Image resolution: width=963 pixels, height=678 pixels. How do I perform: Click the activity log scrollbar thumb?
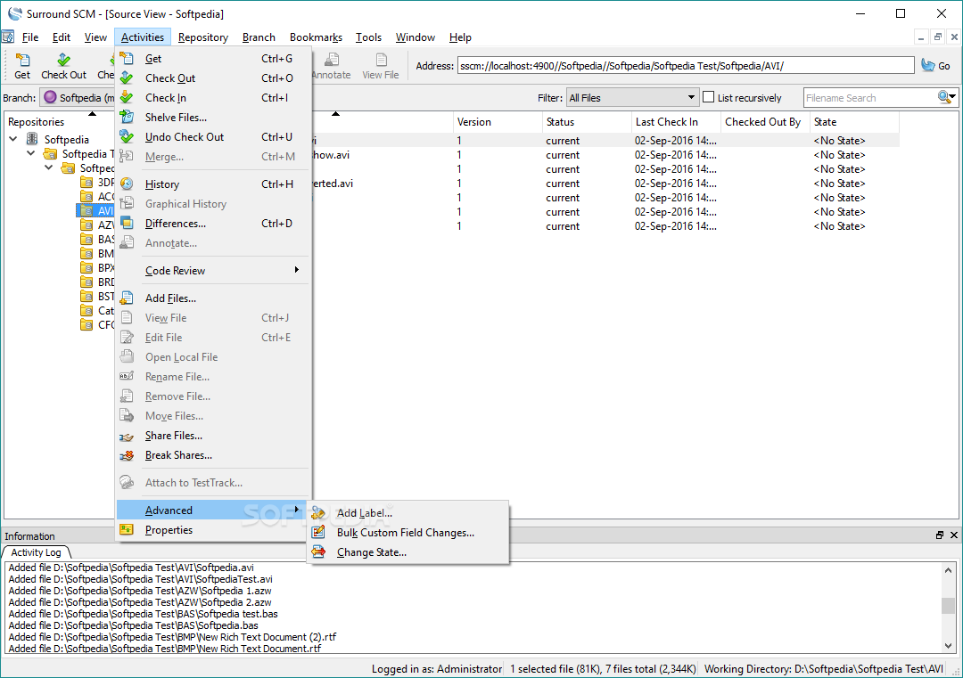(948, 606)
